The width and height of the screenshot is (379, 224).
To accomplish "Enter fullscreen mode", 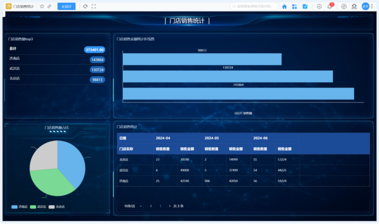I will [94, 6].
